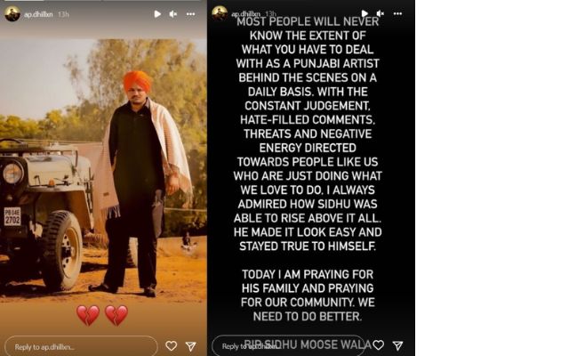Open ap.dhillxn username on the right story
This screenshot has height=356, width=569.
[x=245, y=14]
